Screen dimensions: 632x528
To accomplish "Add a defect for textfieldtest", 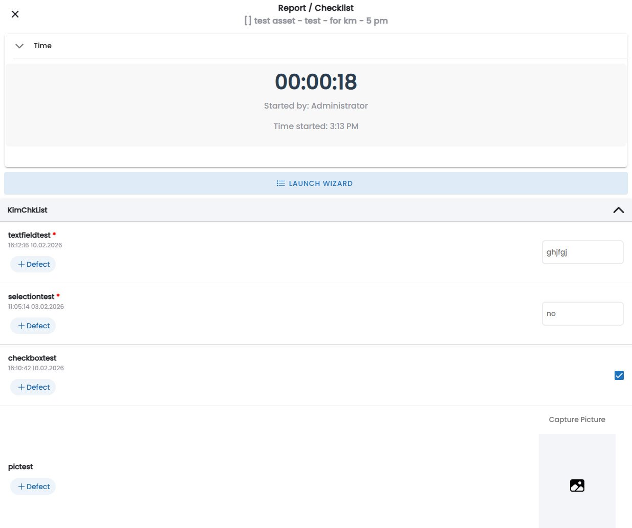I will [33, 264].
